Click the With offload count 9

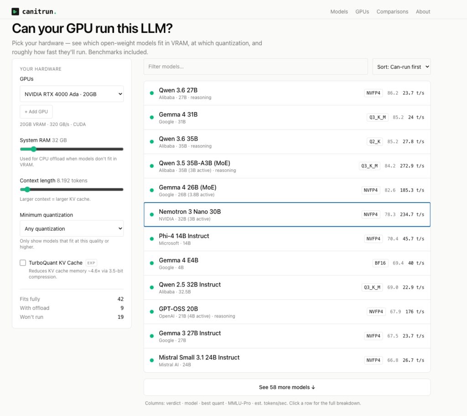point(122,308)
